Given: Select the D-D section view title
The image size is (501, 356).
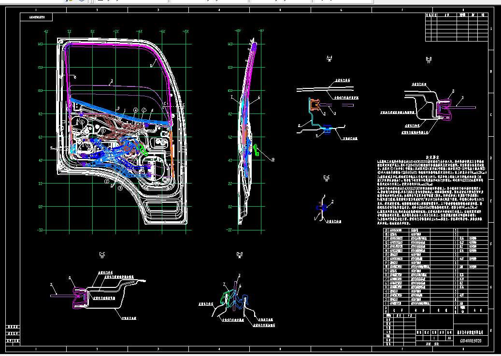Looking at the screenshot, I should point(240,255).
